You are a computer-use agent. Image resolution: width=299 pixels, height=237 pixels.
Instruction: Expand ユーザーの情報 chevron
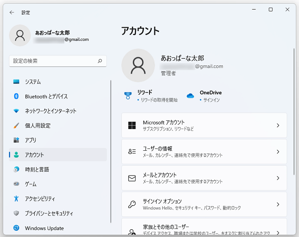click(x=278, y=152)
